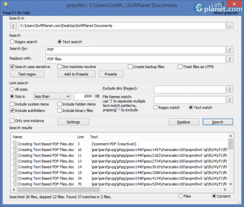The height and width of the screenshot is (207, 244).
Task: Select result row with line 11
Action: click(x=120, y=155)
